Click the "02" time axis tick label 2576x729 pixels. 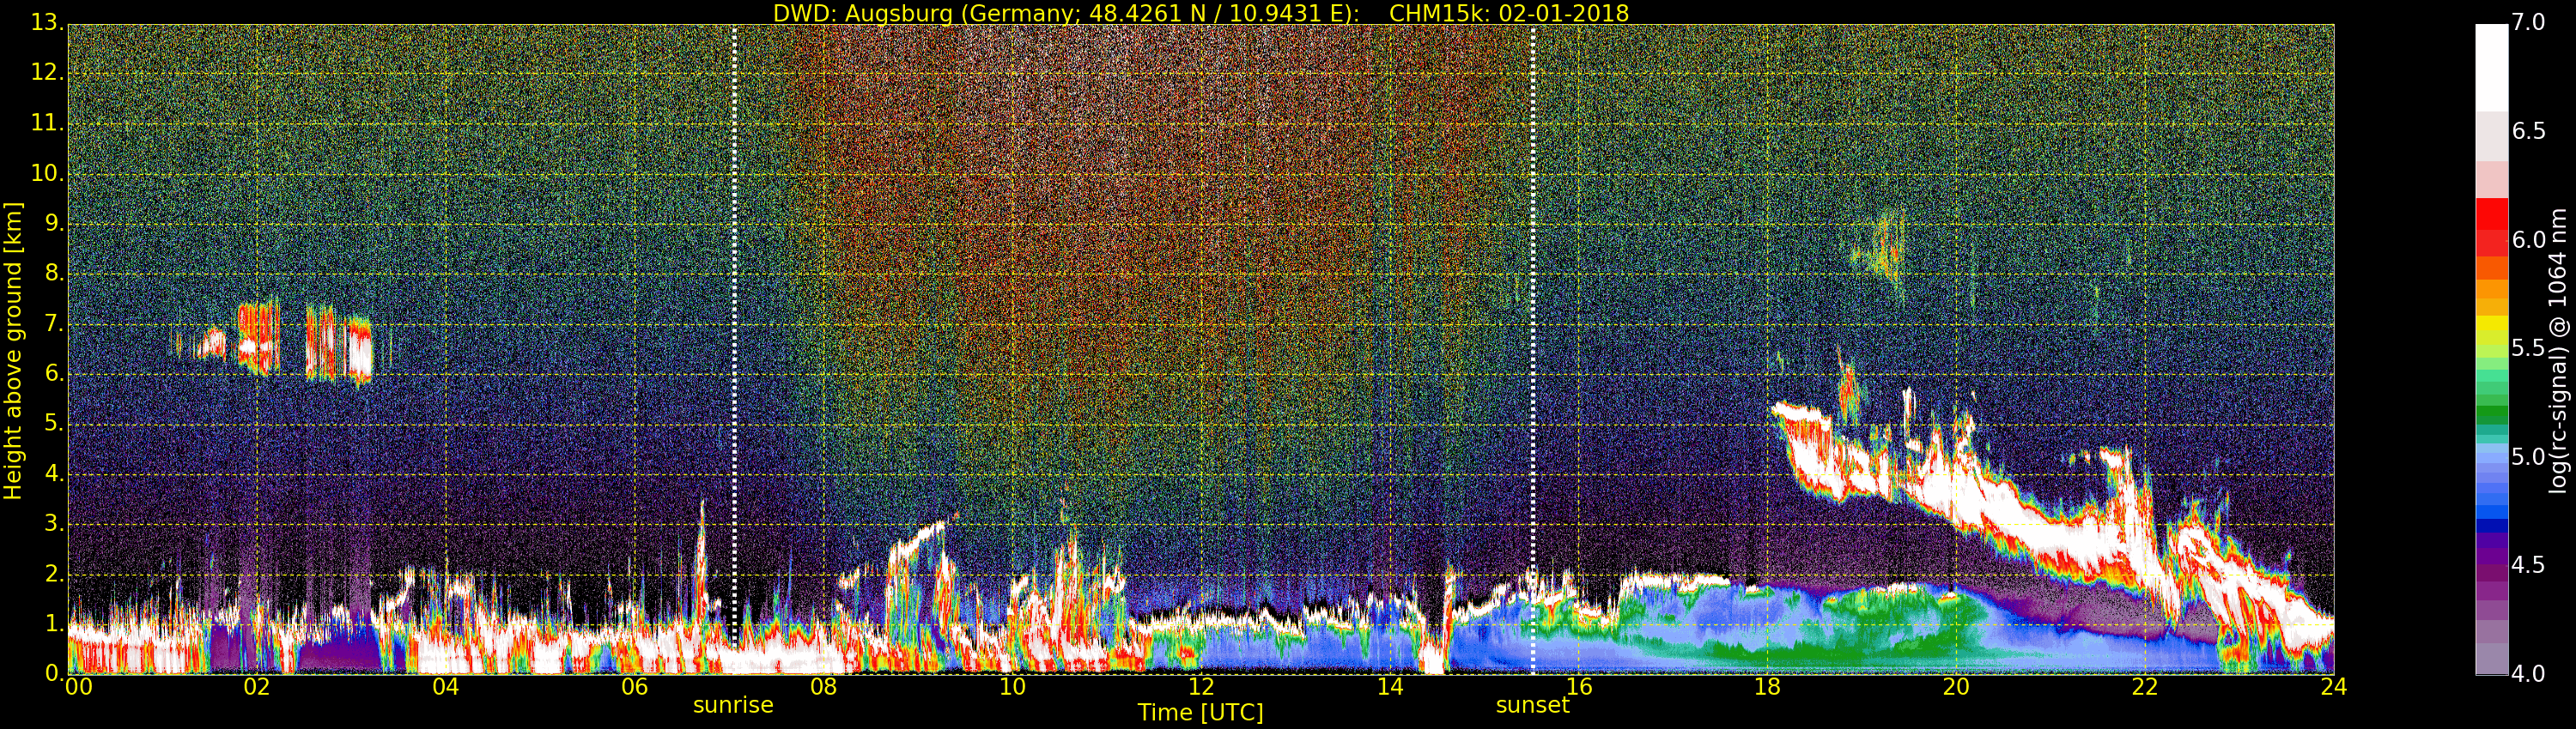coord(257,686)
